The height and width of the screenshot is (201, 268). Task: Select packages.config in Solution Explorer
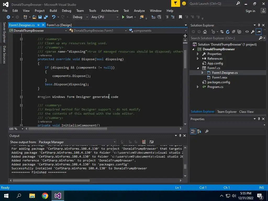(x=219, y=82)
